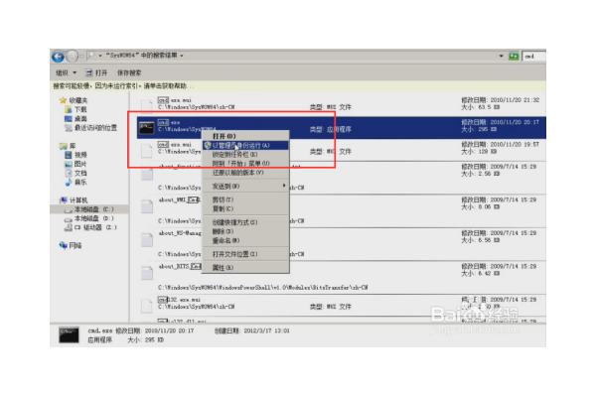Choose 属性 (Properties) in the context menu
The height and width of the screenshot is (397, 596).
(223, 267)
